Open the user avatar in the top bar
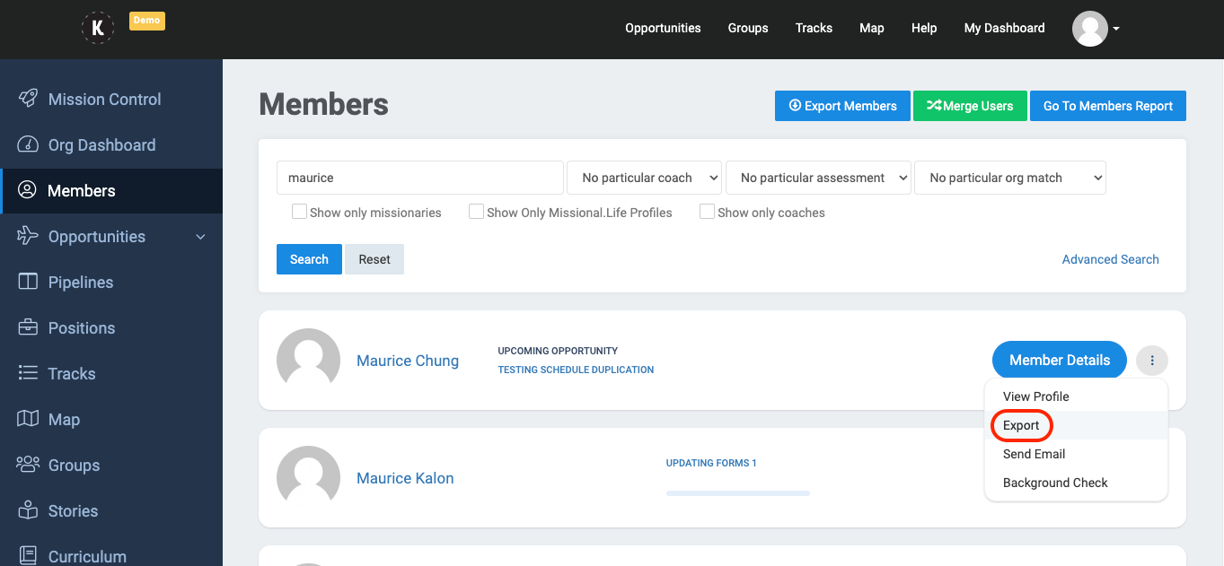Viewport: 1224px width, 566px height. click(x=1090, y=29)
